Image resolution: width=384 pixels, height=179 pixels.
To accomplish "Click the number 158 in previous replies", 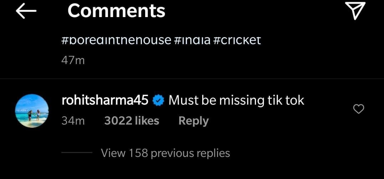I will (x=138, y=153).
